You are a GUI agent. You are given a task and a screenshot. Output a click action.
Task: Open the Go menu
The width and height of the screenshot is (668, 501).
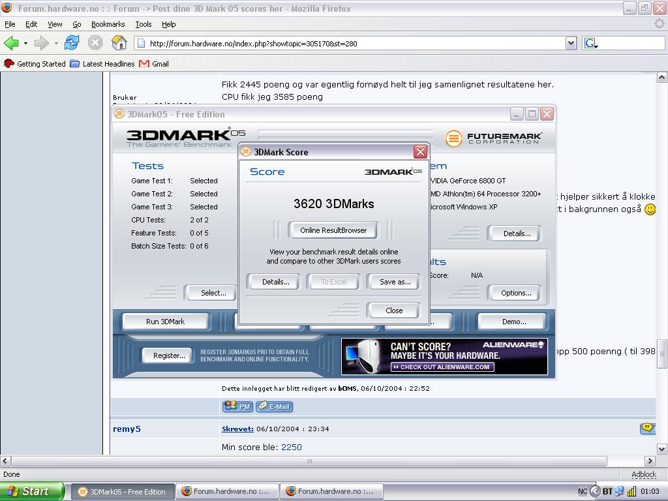77,24
